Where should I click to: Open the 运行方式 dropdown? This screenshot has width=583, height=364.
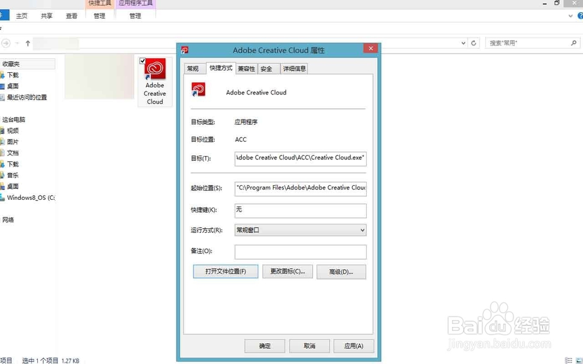pos(300,230)
